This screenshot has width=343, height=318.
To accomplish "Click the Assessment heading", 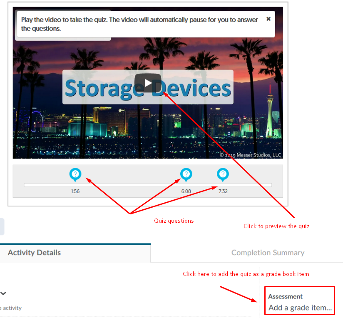I will click(285, 296).
